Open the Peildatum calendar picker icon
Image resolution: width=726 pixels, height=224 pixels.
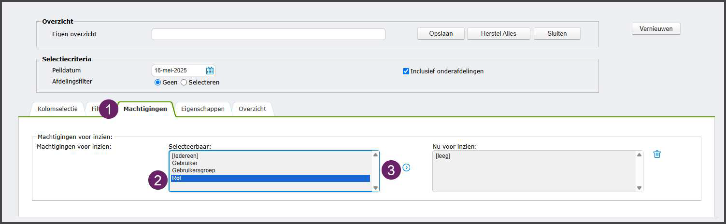(210, 70)
